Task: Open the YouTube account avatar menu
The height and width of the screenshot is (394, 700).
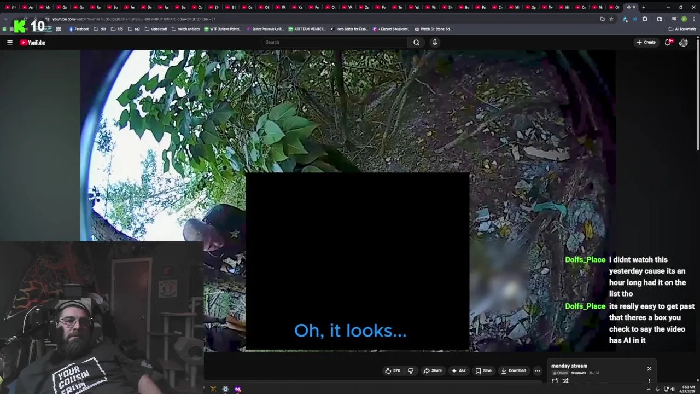Action: point(683,42)
